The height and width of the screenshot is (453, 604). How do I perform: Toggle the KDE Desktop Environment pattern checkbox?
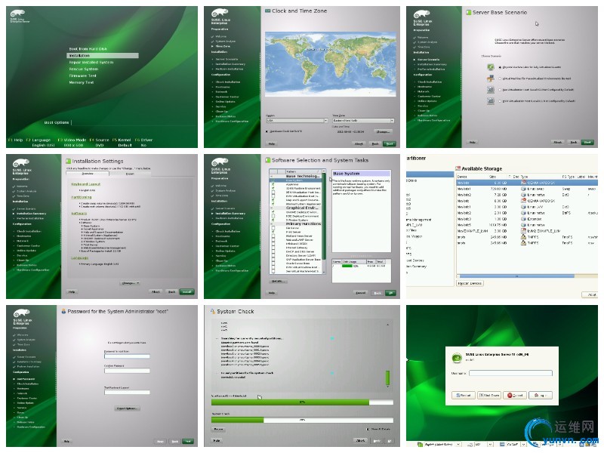273,216
